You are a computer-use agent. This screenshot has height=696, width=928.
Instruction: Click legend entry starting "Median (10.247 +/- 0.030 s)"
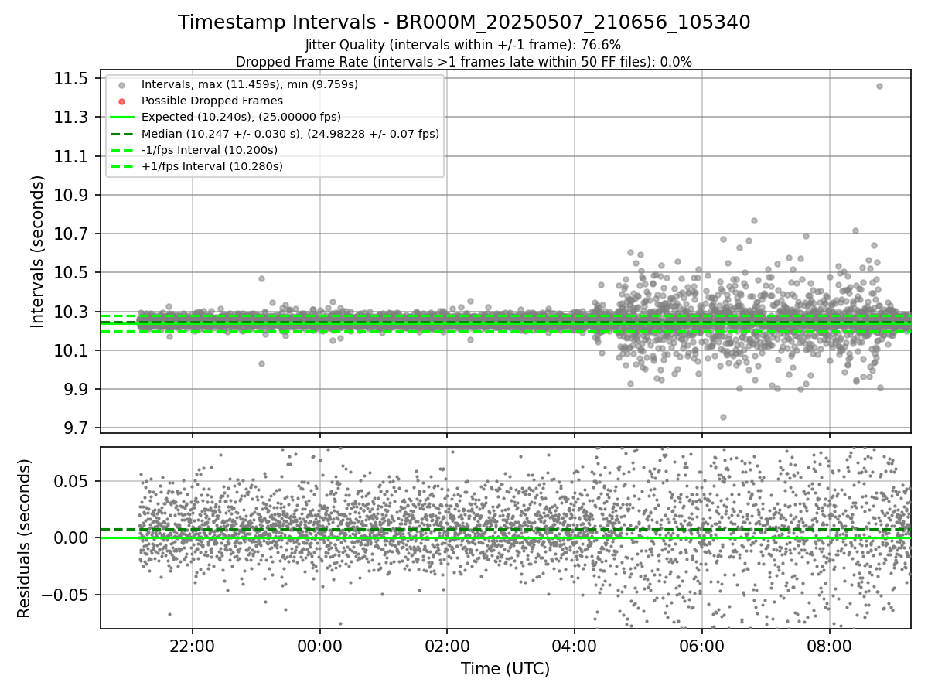290,134
